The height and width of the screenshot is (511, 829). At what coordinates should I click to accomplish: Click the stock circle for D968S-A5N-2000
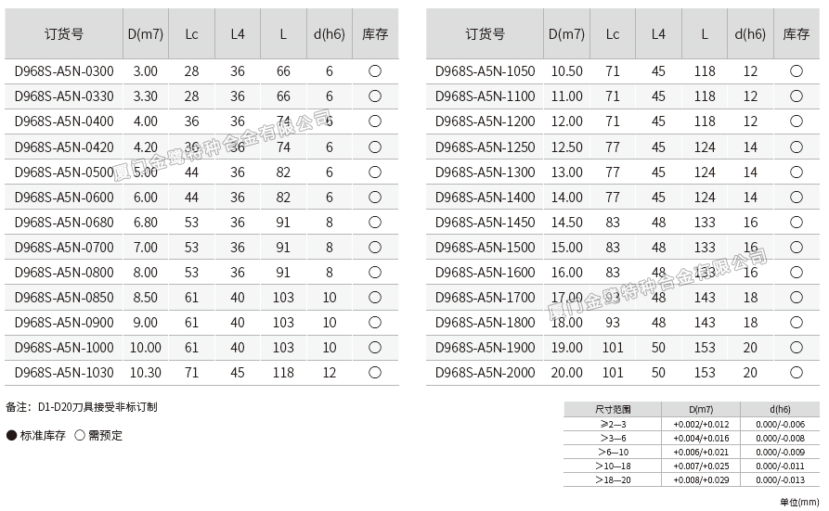[797, 372]
